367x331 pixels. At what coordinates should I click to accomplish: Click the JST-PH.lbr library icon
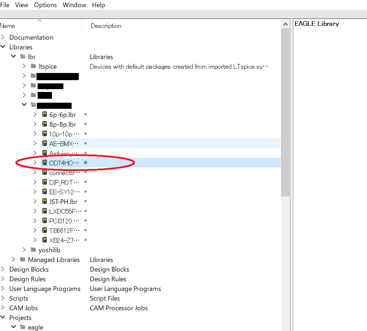(x=44, y=201)
